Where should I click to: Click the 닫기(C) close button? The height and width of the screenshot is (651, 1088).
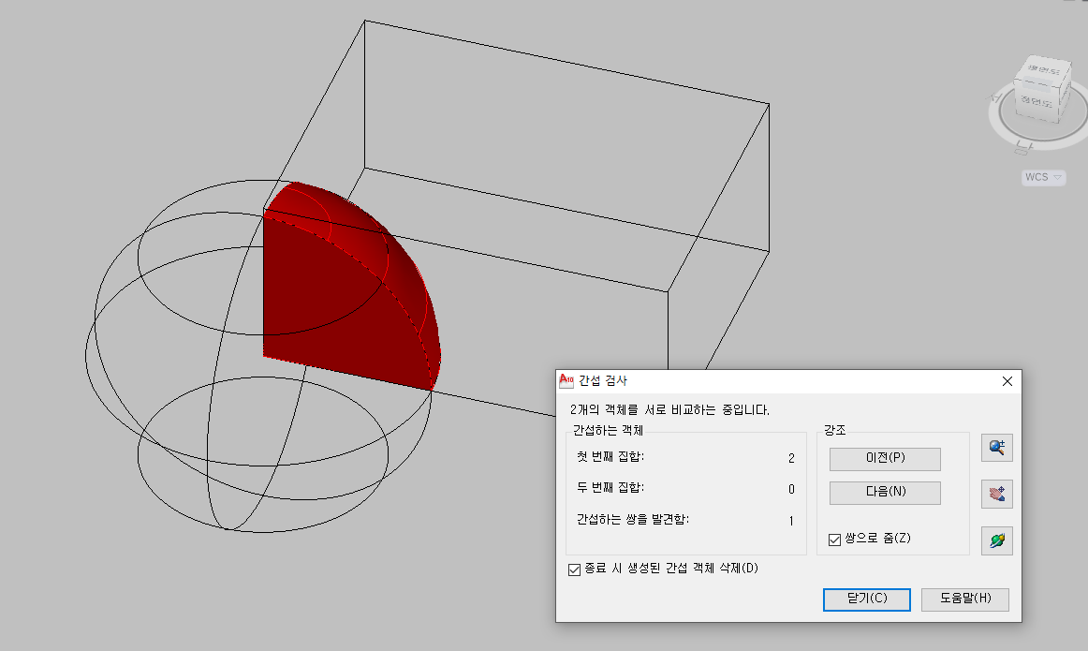tap(867, 599)
